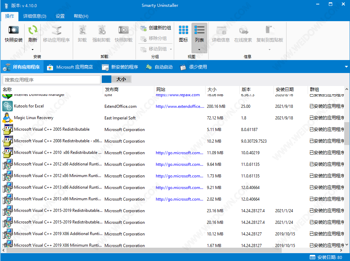
Task: Click Visual C++ 2010 x86 Redistributable icon
Action: (8, 153)
